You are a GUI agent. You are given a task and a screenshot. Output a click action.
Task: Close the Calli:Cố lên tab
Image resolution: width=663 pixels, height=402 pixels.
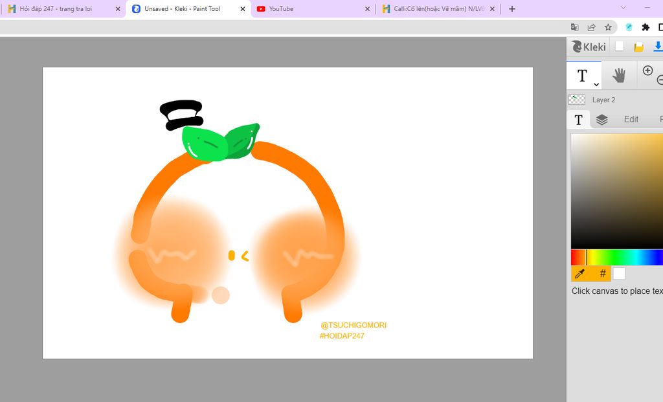492,8
